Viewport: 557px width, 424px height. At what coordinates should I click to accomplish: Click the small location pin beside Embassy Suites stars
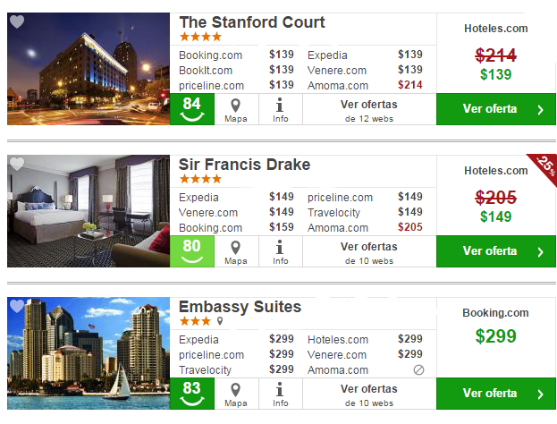point(220,321)
